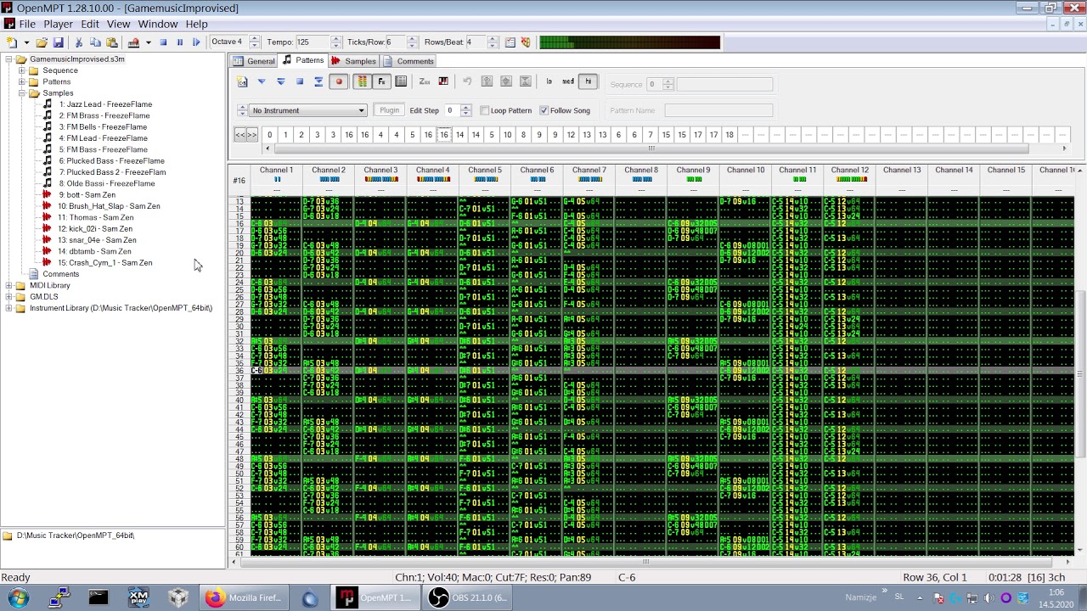Switch to the General tab
Image resolution: width=1087 pixels, height=611 pixels.
coord(254,61)
